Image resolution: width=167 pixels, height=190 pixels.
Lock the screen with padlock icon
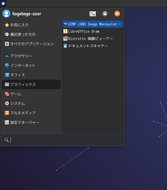pos(105,14)
